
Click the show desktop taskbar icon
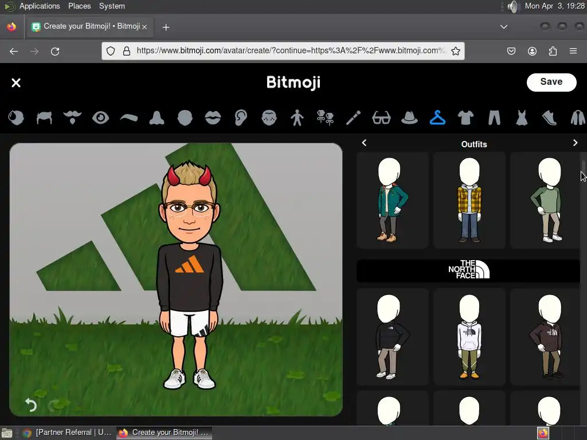click(7, 433)
